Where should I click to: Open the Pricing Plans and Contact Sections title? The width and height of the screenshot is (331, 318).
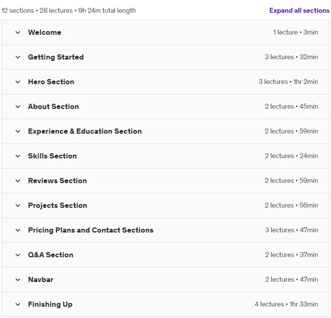pos(91,230)
